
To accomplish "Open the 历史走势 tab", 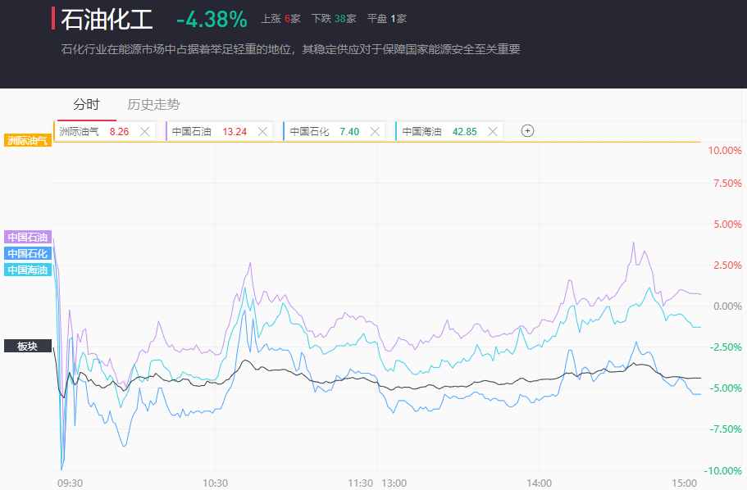I will [153, 105].
